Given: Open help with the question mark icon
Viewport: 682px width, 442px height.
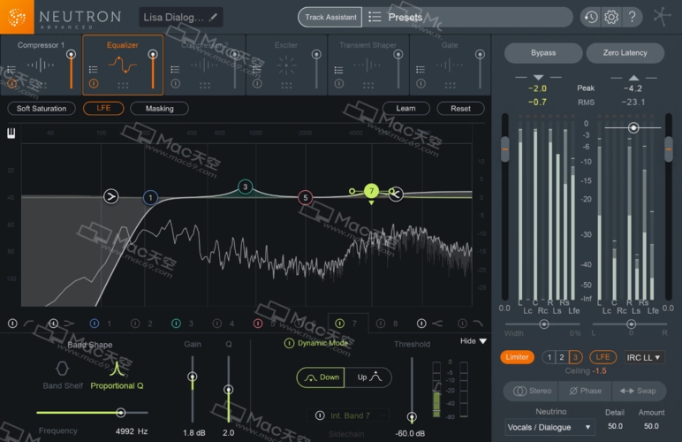Looking at the screenshot, I should (632, 18).
